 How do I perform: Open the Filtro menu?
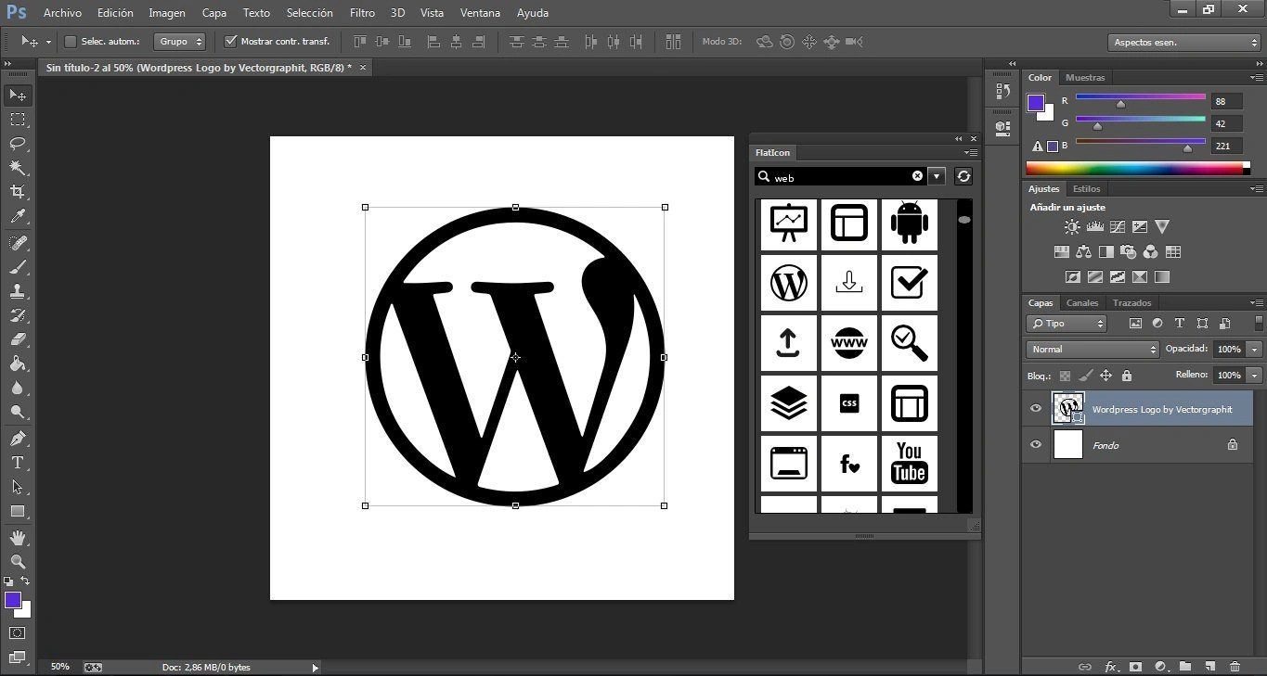pos(363,13)
